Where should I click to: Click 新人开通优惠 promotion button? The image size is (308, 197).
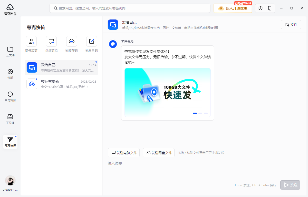point(233,8)
